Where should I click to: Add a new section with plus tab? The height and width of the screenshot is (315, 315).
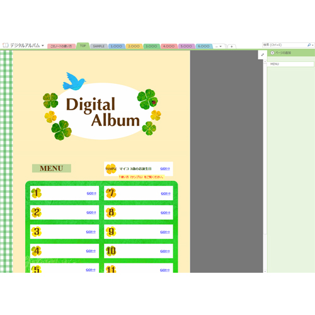click(232, 46)
